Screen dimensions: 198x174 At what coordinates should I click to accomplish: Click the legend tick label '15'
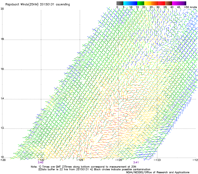[x=137, y=7]
